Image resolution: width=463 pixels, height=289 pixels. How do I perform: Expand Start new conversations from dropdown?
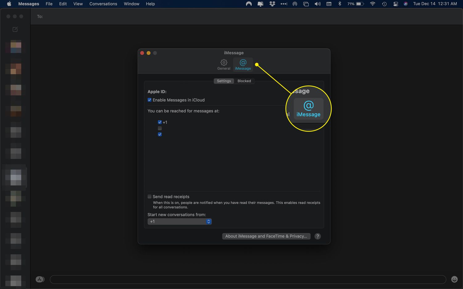180,222
